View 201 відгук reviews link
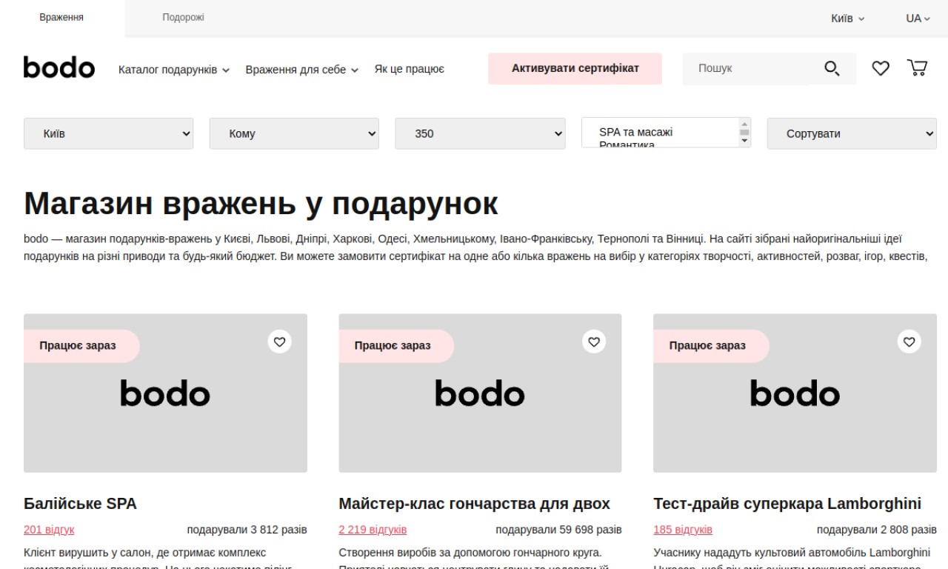The image size is (948, 569). pos(49,530)
